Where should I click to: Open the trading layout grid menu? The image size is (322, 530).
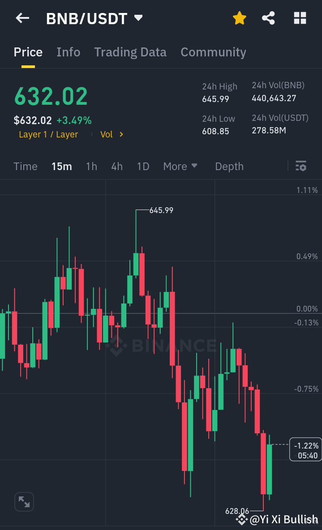tap(299, 18)
